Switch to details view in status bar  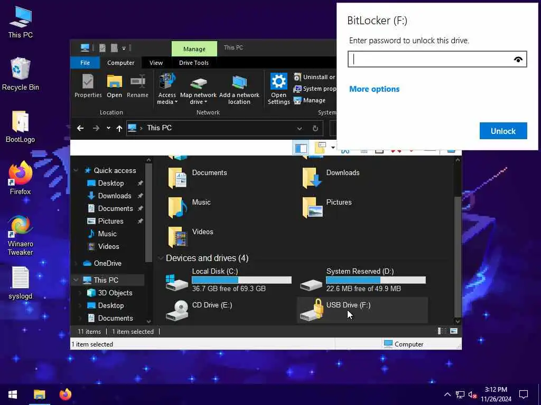click(x=442, y=331)
